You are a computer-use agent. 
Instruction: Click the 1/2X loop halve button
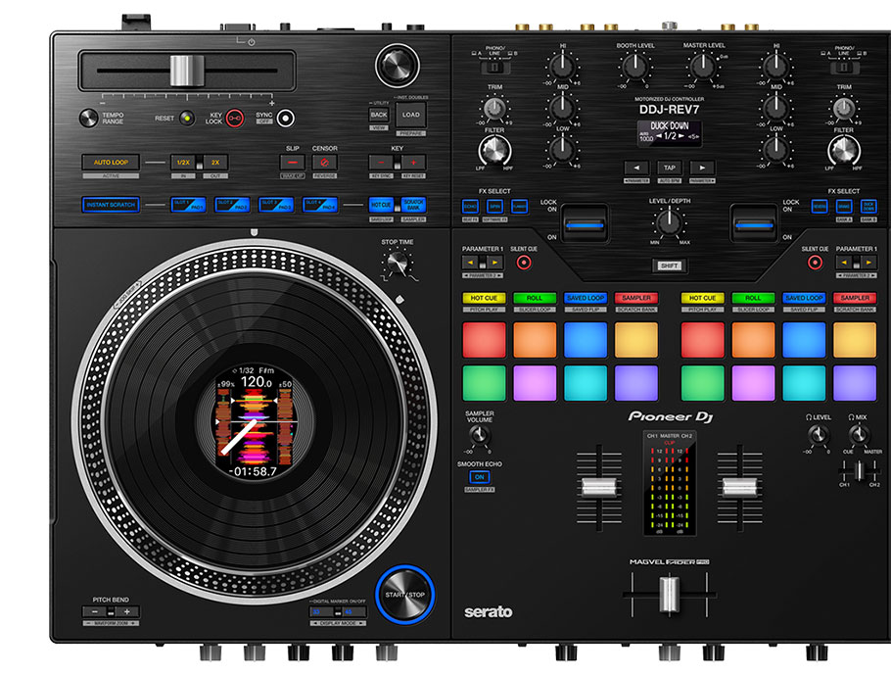pyautogui.click(x=183, y=163)
